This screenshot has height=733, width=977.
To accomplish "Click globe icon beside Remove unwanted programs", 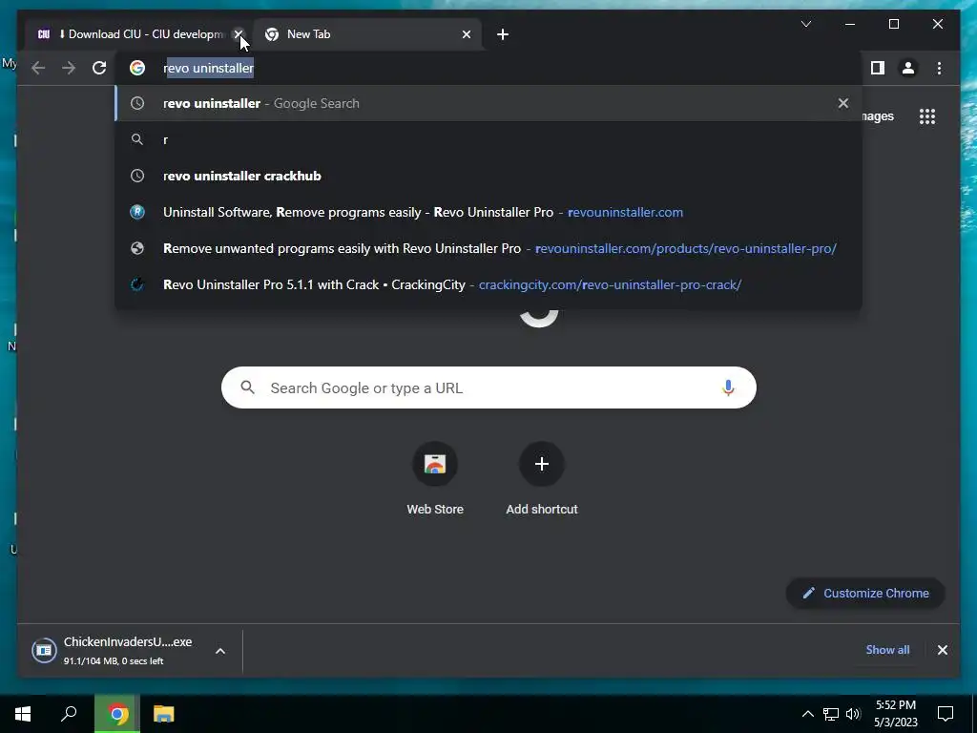I will [x=137, y=248].
